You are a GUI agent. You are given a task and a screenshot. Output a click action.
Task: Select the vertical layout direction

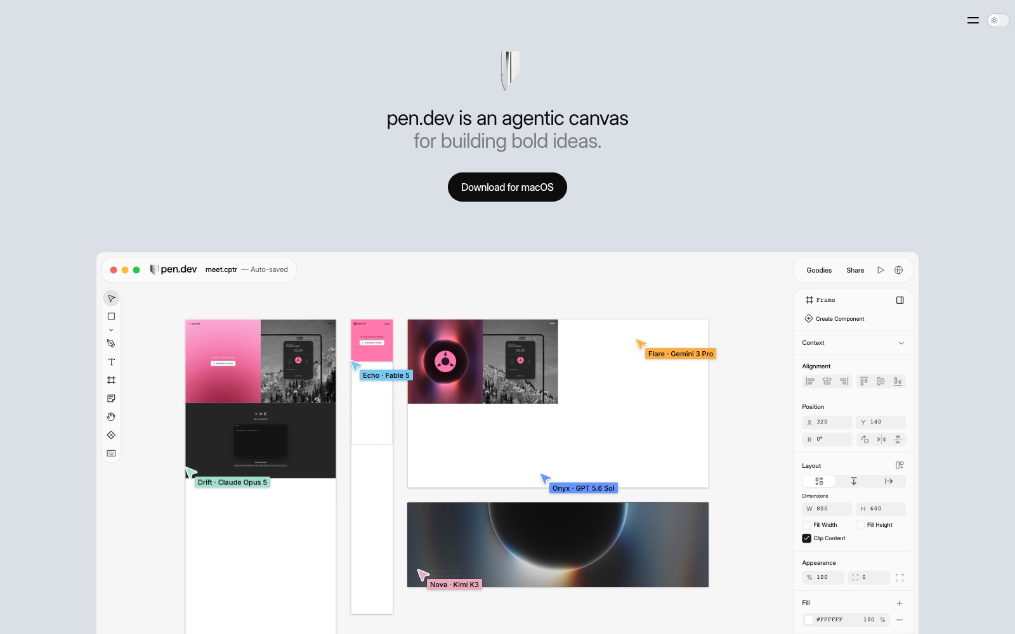pos(854,481)
